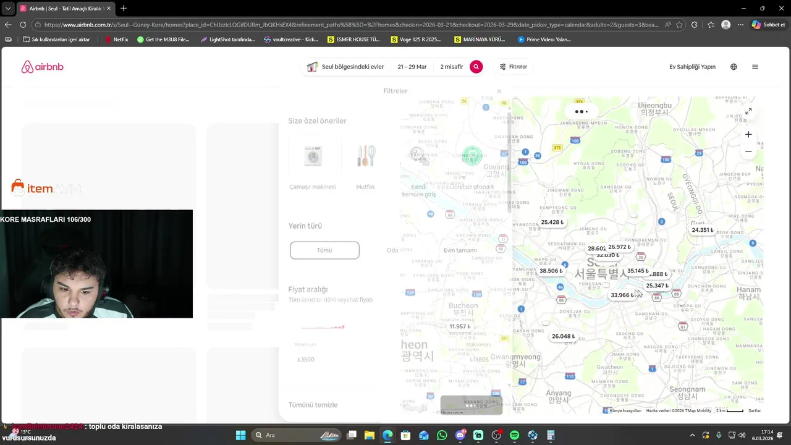Select the 26.972 ₺ map price marker
The height and width of the screenshot is (445, 791).
pos(619,247)
